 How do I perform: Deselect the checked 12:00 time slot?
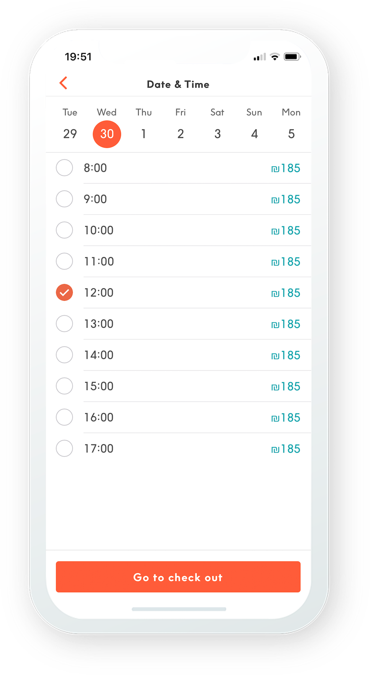tap(64, 292)
